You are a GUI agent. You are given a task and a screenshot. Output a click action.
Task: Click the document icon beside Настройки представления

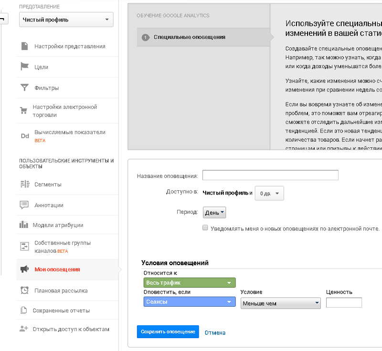[25, 46]
